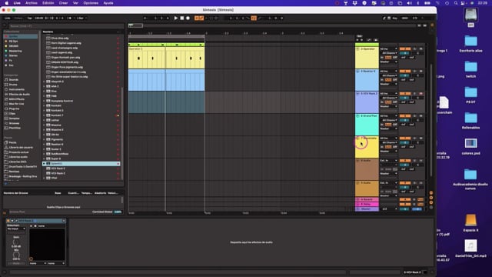Screen dimensions: 492x277
Task: Toggle the MIDI arrangement overdub button
Action: click(197, 18)
